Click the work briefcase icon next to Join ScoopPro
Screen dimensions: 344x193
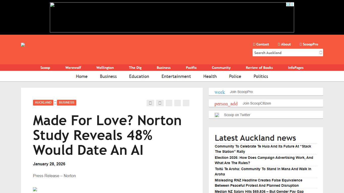point(219,92)
